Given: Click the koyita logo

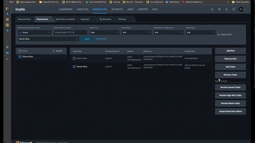Looking at the screenshot, I should coord(20,9).
